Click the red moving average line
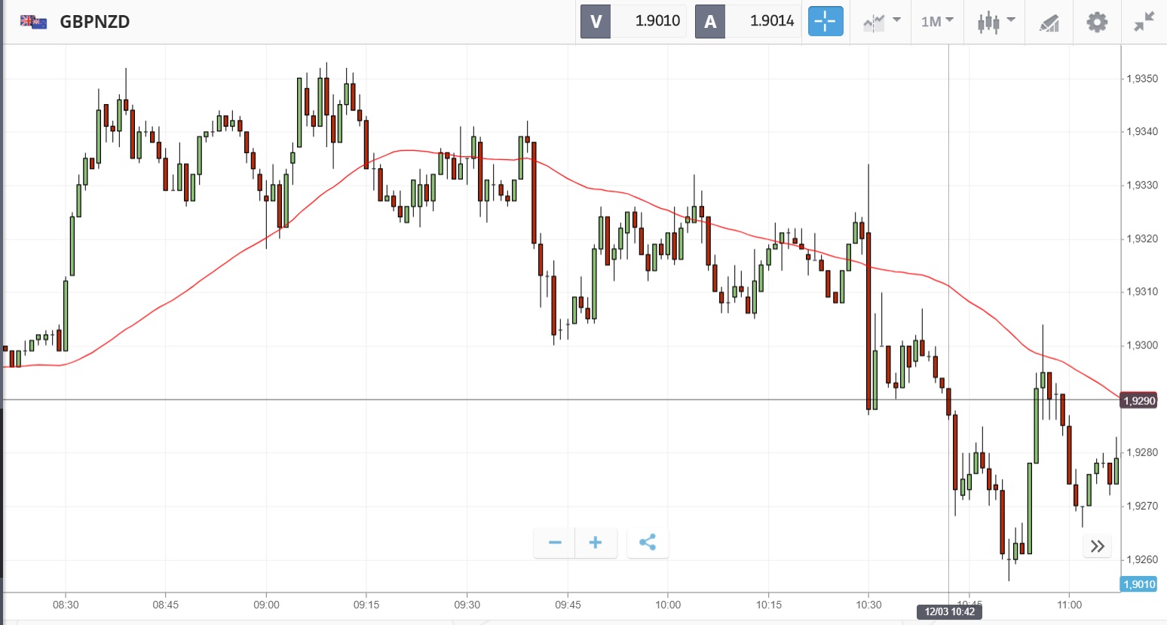This screenshot has width=1167, height=625. point(603,188)
